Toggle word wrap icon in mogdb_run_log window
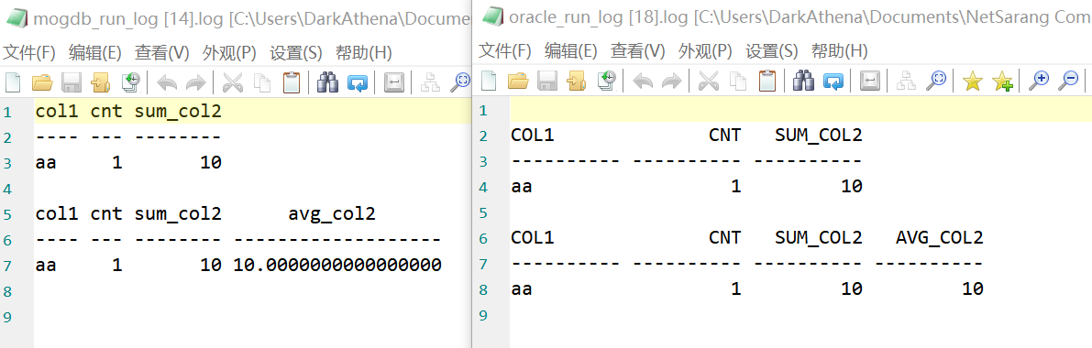Screen dimensions: 1092x348 click(x=394, y=83)
